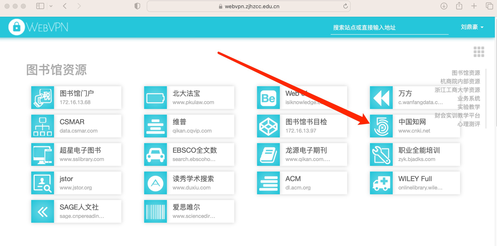Open the 龙源电子期刊 book icon

tap(269, 154)
